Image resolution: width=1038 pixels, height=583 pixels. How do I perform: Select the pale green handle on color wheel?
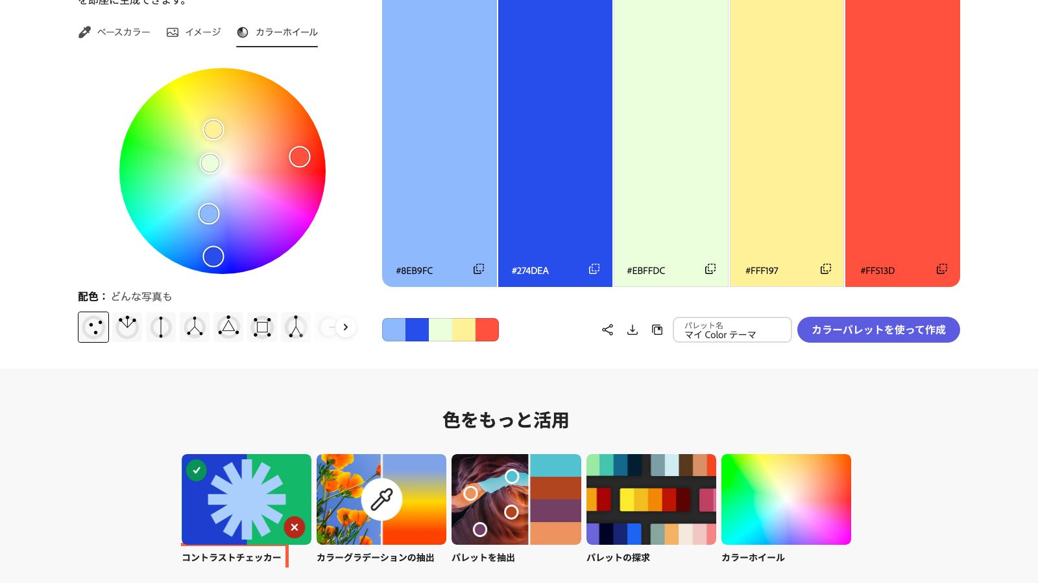coord(210,163)
